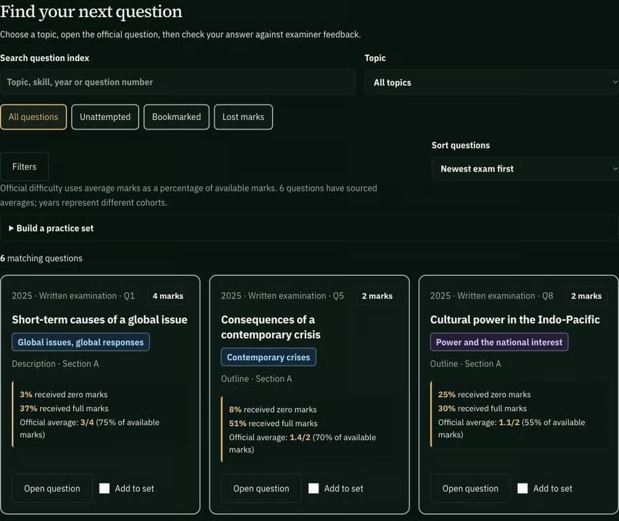Click the Official average 1.4/2 statistic
The width and height of the screenshot is (619, 521).
coord(303,443)
